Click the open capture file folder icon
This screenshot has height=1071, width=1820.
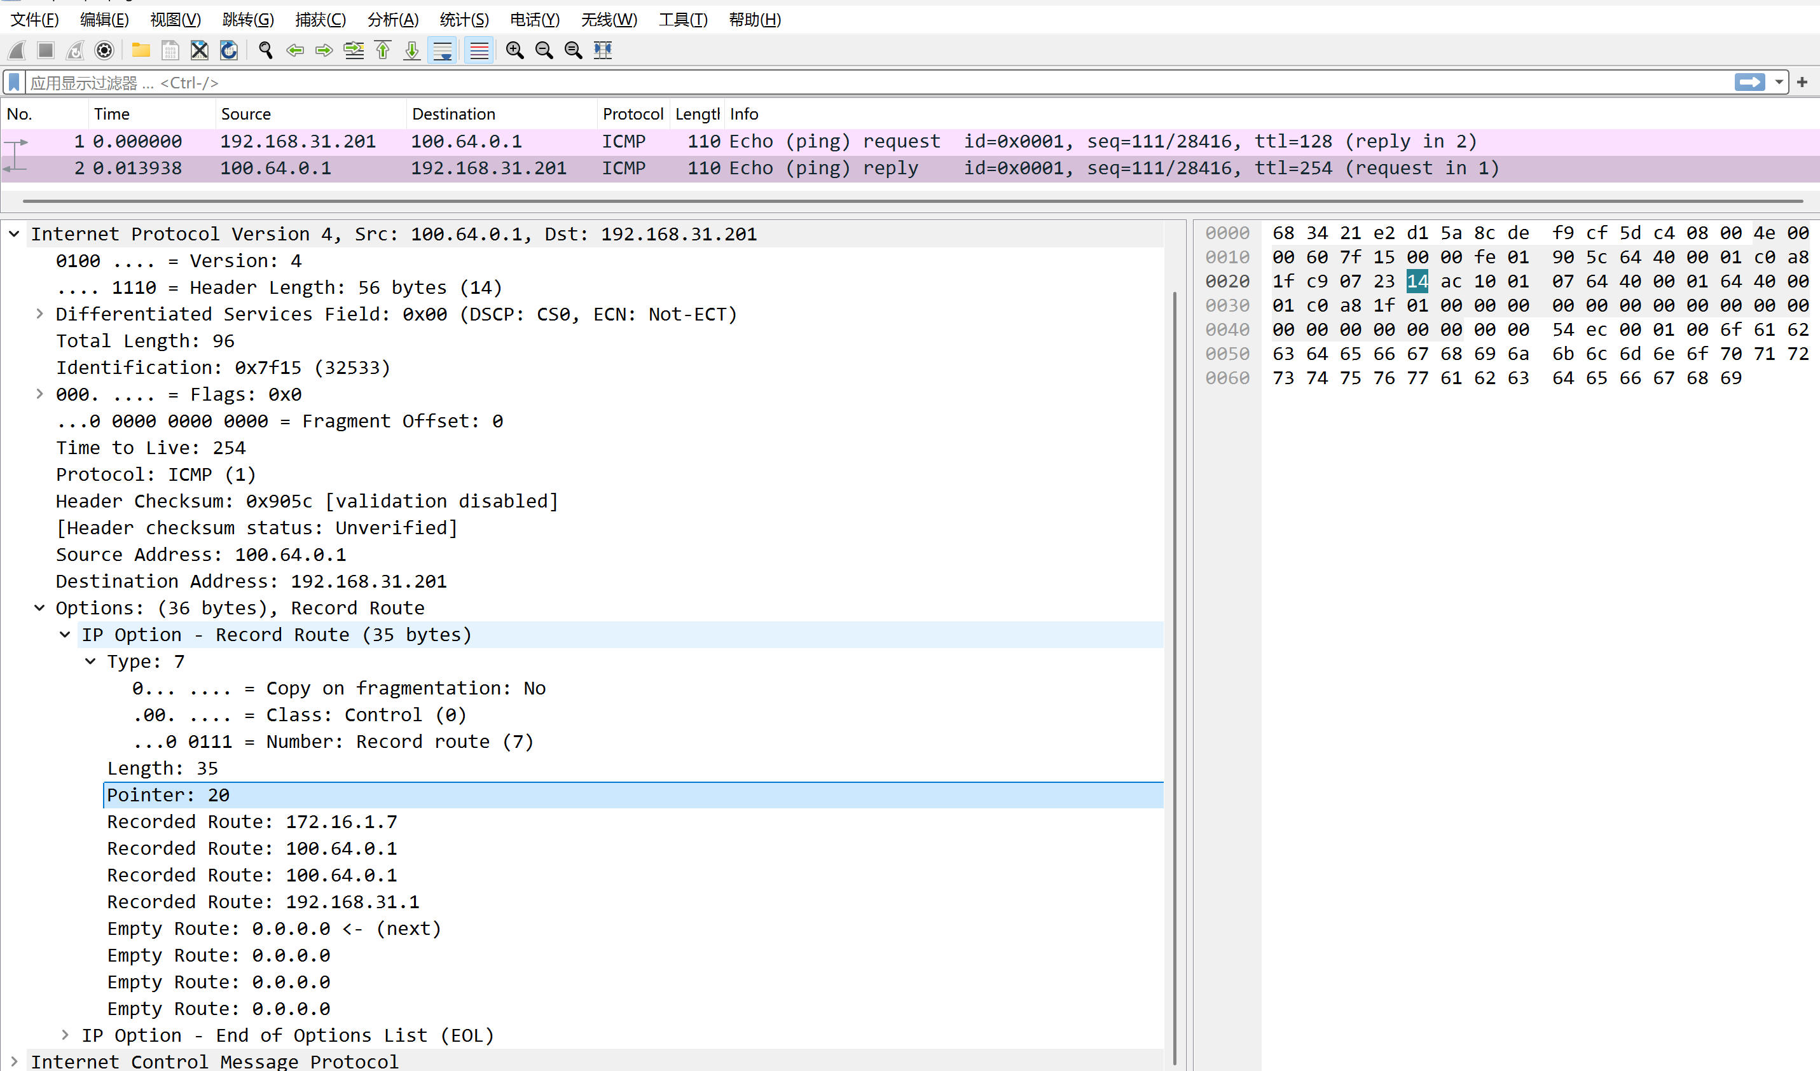141,50
